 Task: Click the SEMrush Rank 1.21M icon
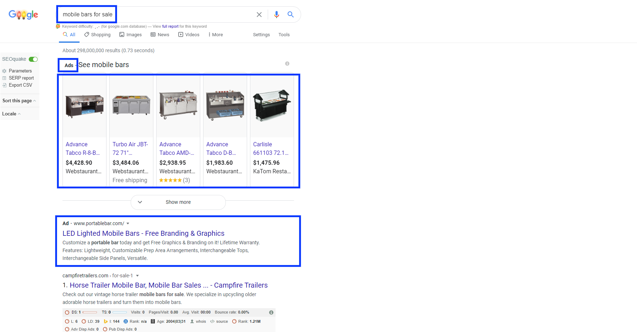234,321
